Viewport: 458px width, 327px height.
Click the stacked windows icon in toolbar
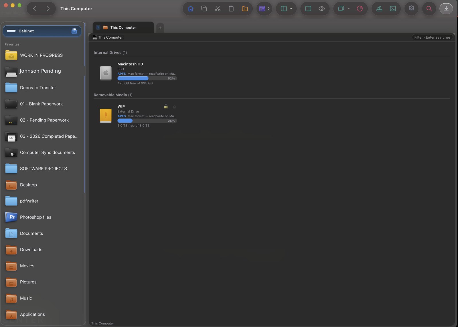click(341, 9)
